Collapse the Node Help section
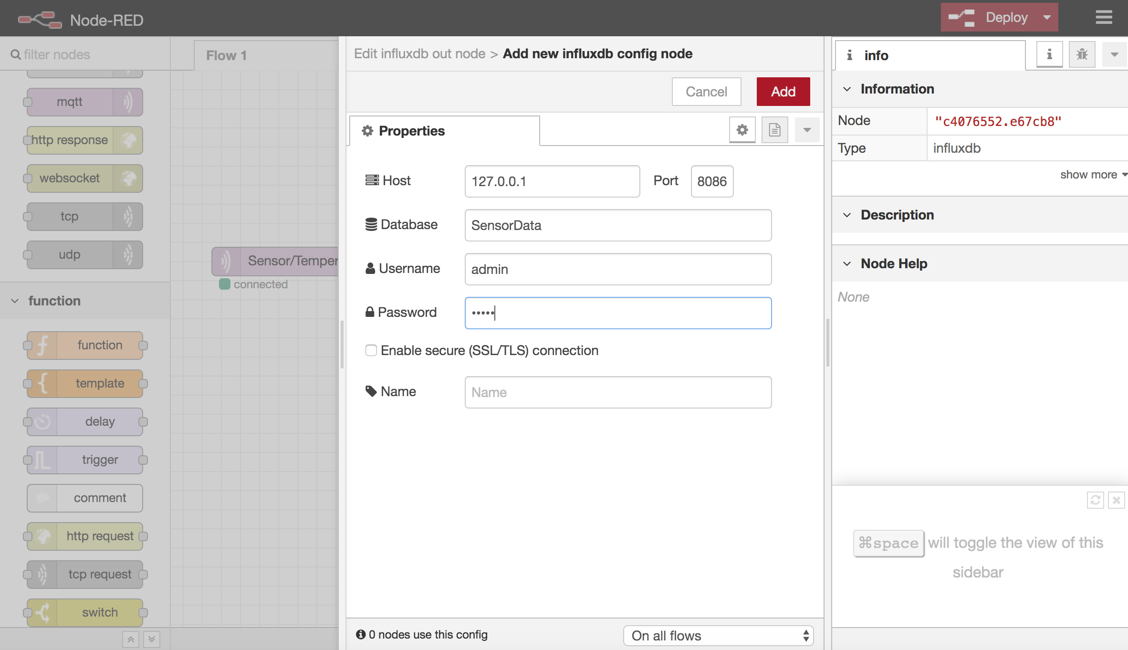Image resolution: width=1128 pixels, height=650 pixels. point(980,263)
